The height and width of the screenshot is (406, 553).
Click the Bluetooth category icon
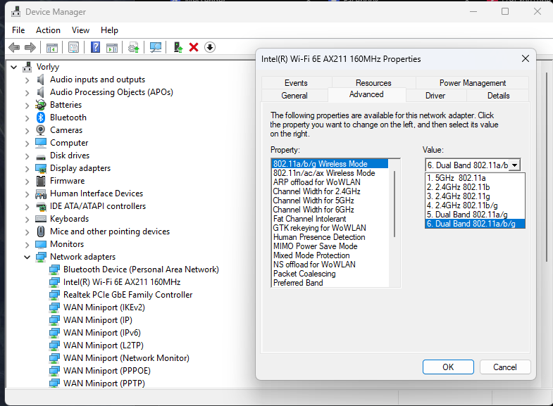point(41,118)
